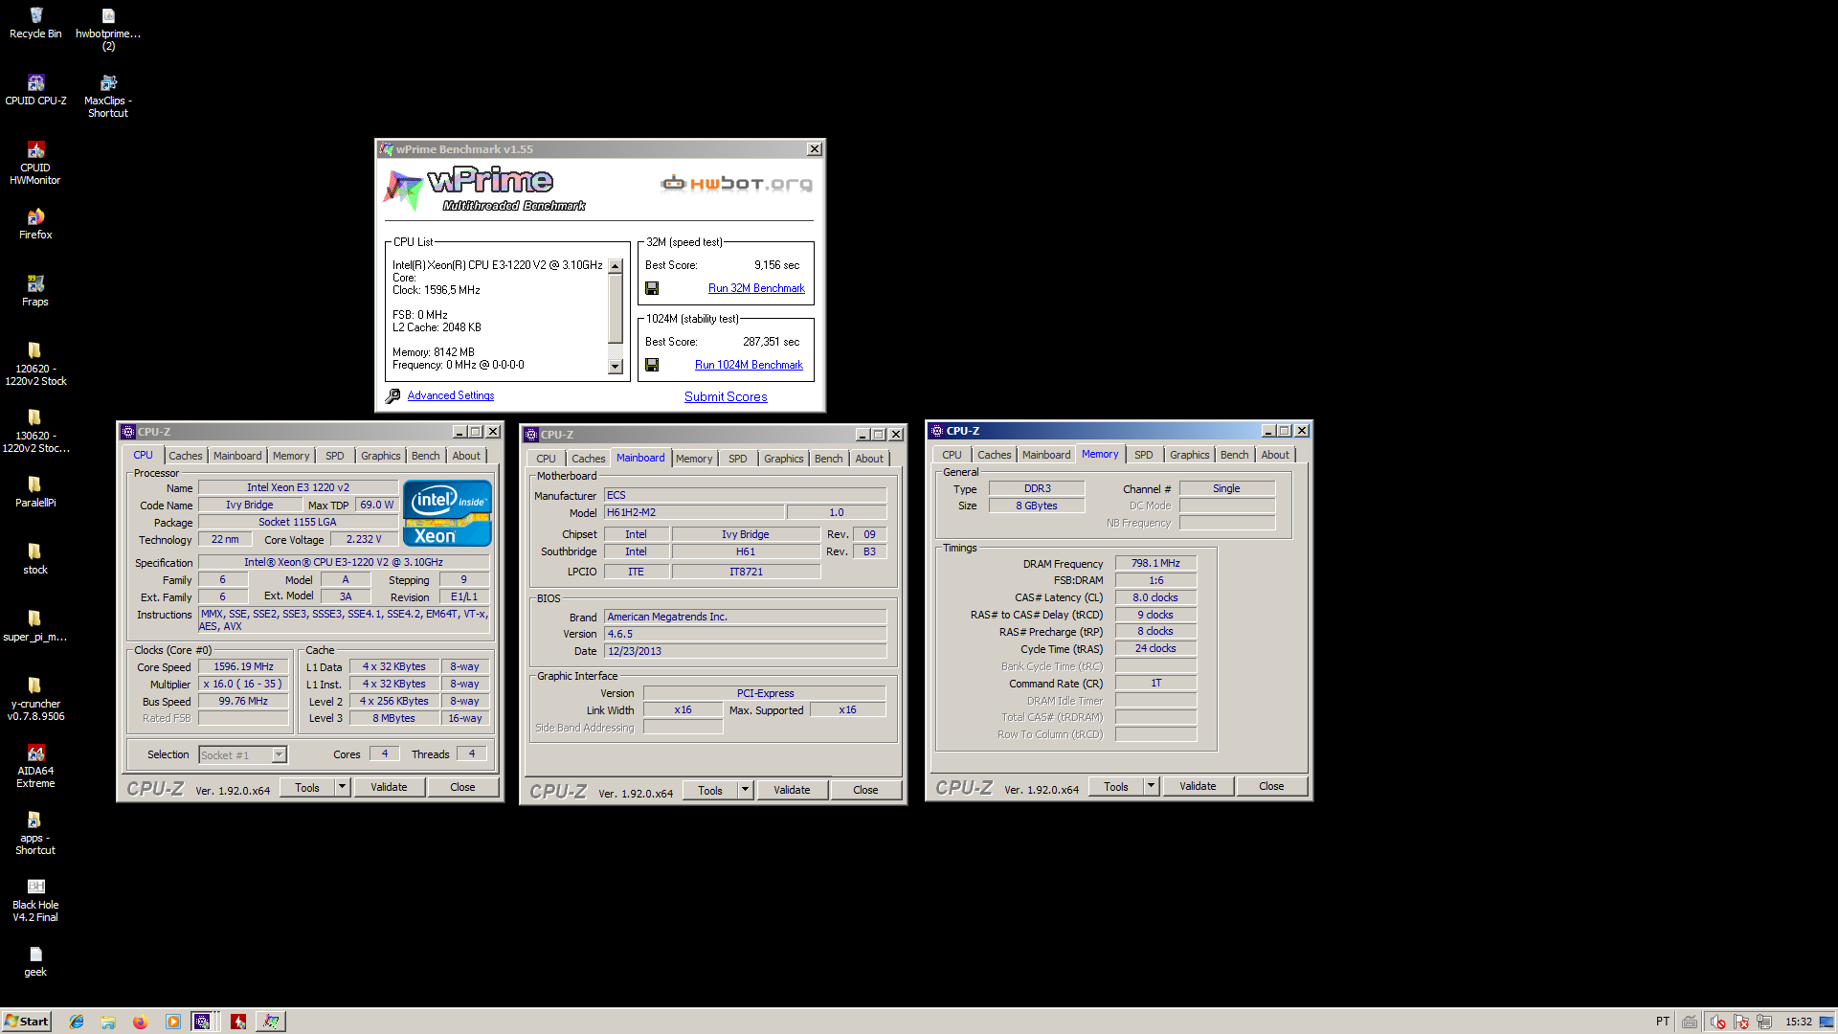
Task: Switch to CPU tab in right CPU-Z window
Action: (x=952, y=455)
